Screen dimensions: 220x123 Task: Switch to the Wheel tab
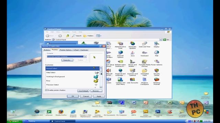76,50
